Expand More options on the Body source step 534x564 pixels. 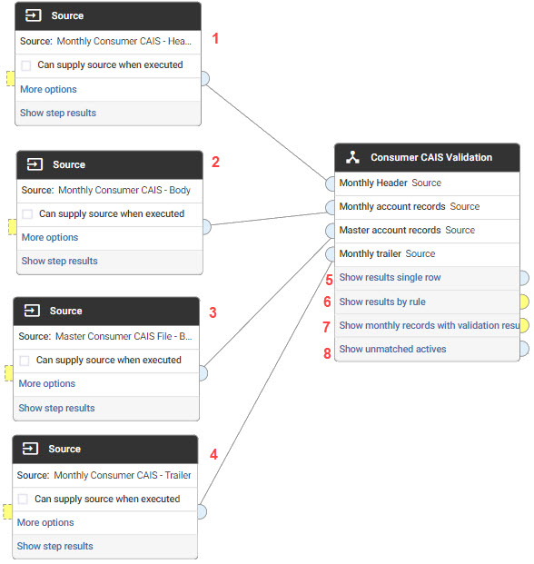(x=50, y=237)
